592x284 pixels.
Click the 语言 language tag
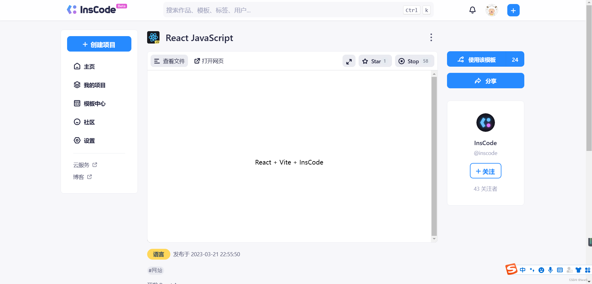[x=159, y=254]
